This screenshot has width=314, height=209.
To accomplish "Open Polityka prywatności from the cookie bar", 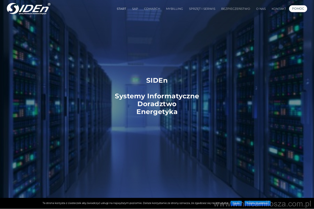I will point(257,203).
